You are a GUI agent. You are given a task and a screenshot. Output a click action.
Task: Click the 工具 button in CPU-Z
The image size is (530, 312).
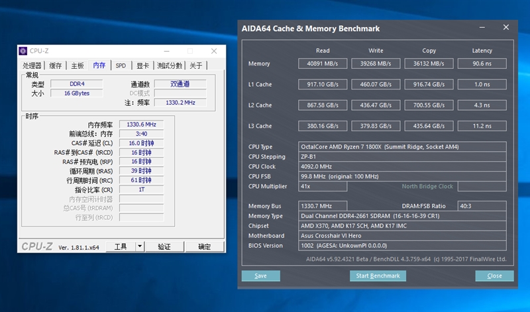coord(121,247)
